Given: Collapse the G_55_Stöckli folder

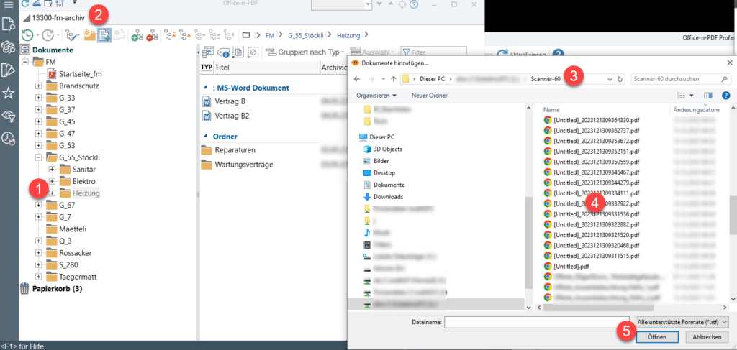Looking at the screenshot, I should point(38,157).
